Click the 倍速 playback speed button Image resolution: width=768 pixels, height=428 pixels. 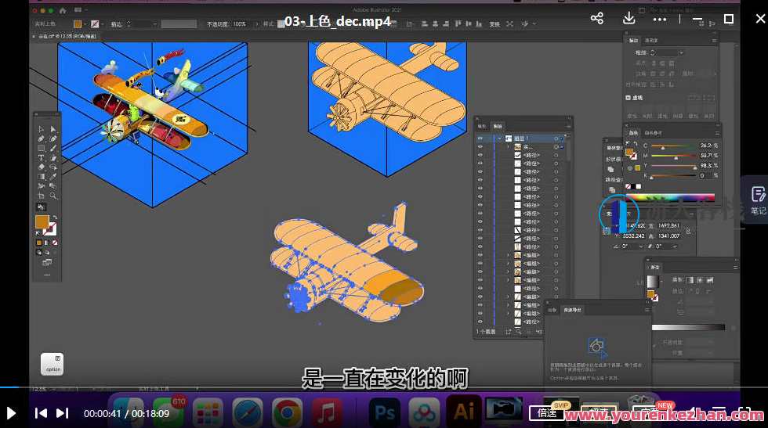click(545, 412)
